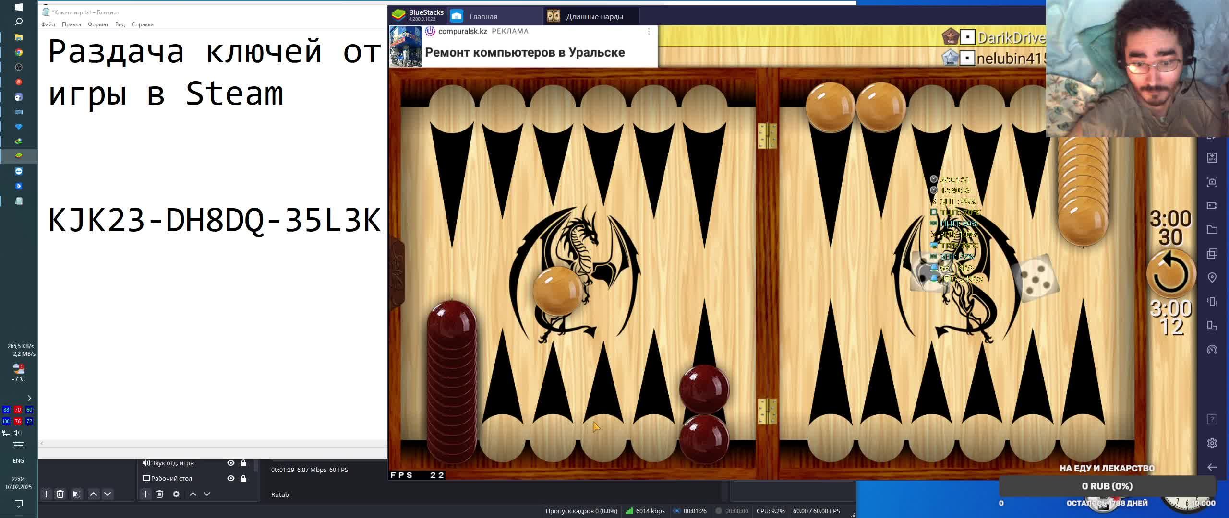Set location with the pin icon
This screenshot has width=1229, height=518.
1212,278
